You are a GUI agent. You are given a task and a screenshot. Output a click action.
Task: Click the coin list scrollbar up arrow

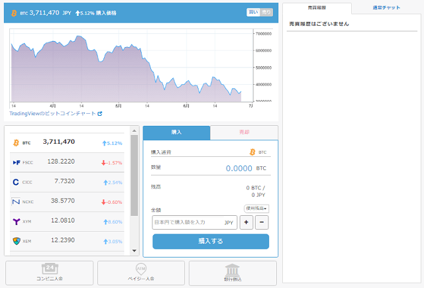pos(134,130)
